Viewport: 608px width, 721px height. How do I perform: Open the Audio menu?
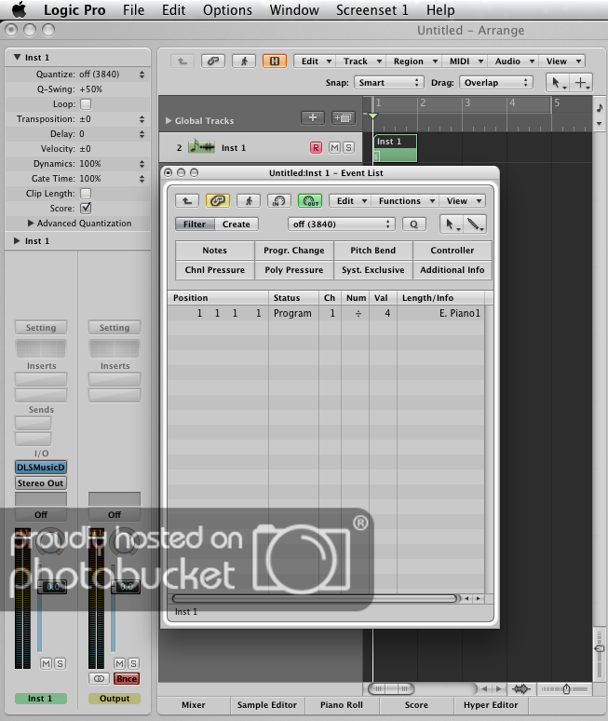tap(513, 61)
